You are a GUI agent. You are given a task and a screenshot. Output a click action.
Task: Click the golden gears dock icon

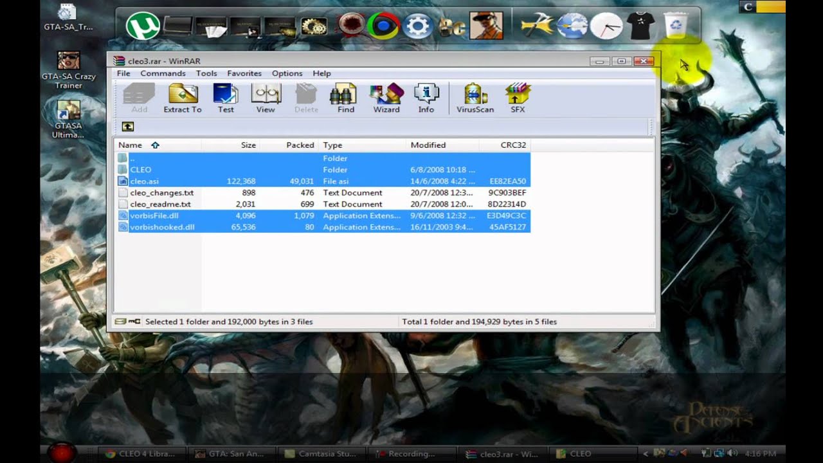point(314,26)
